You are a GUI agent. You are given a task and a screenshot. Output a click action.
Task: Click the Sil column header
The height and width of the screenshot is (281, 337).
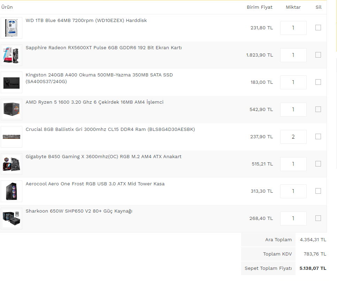pyautogui.click(x=318, y=7)
